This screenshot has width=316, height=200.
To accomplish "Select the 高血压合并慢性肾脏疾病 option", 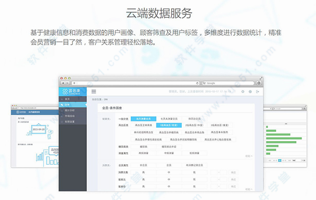I will (x=148, y=139).
